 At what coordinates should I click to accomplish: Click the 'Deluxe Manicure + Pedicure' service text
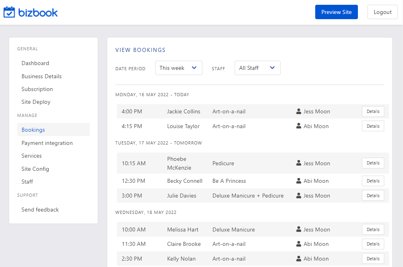248,196
